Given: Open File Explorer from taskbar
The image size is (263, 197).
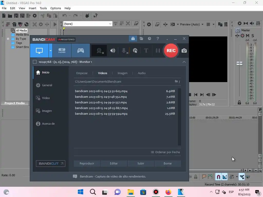Looking at the screenshot, I should tap(131, 192).
